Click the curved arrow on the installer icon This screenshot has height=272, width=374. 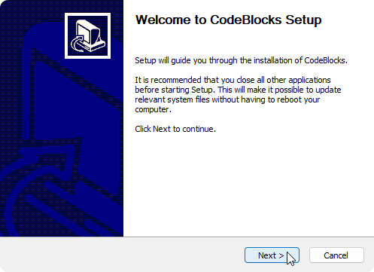[78, 44]
